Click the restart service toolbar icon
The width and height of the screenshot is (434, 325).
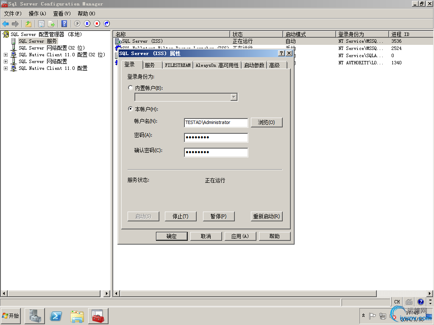tap(106, 23)
